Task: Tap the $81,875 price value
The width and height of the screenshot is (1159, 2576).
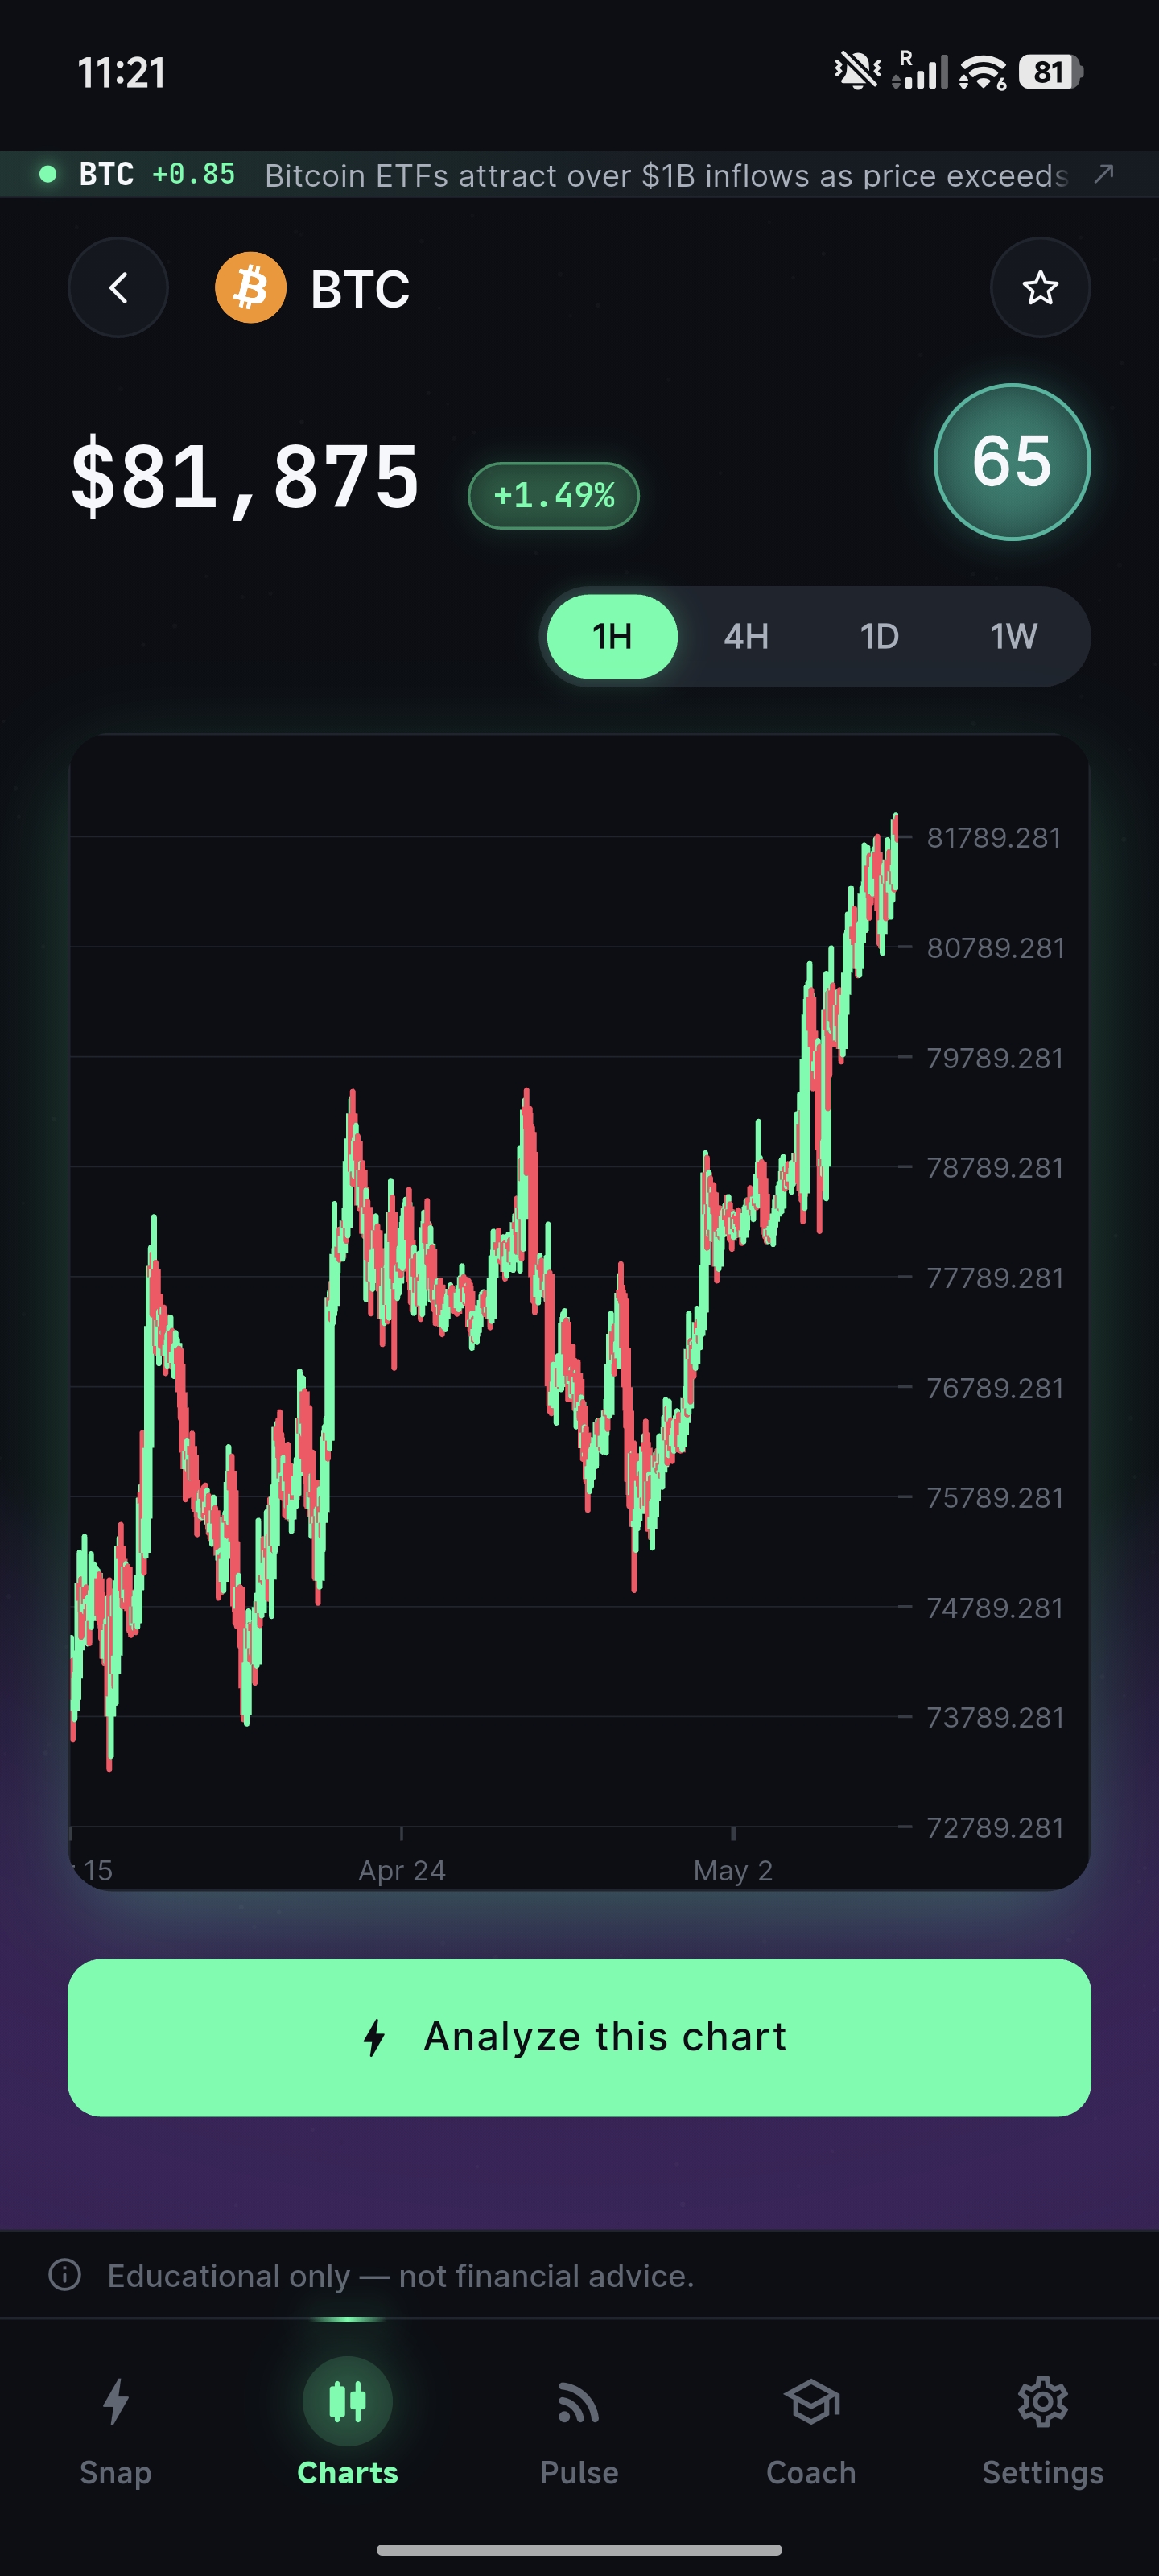Action: coord(245,478)
